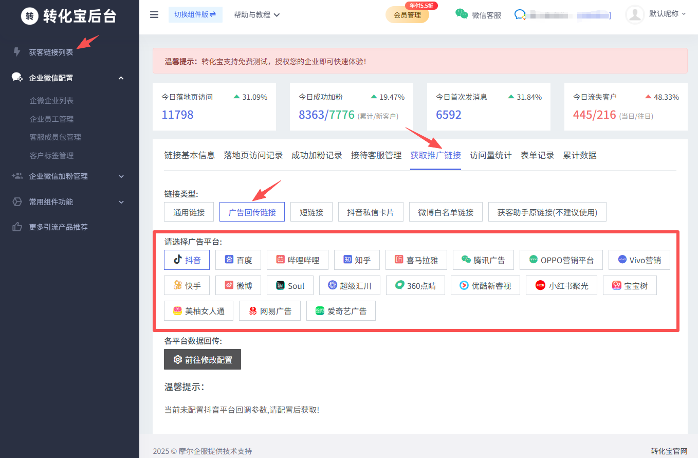Choose 抖音私信卡片 link type
The image size is (698, 458).
pos(370,212)
